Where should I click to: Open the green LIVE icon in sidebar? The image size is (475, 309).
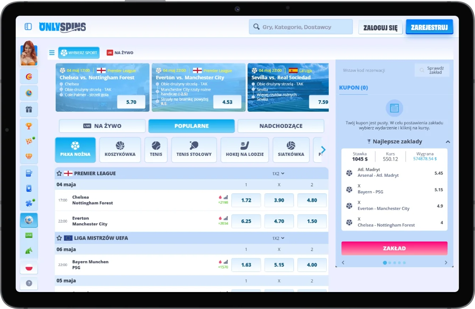pyautogui.click(x=29, y=235)
